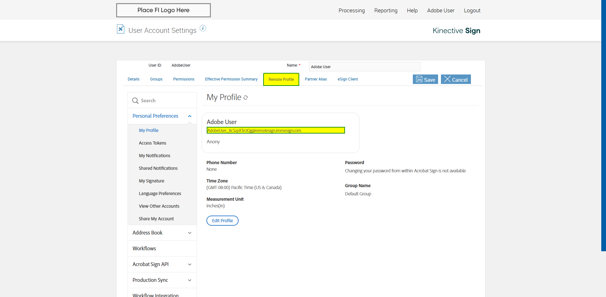Screen dimensions: 606x297
Task: Click the refresh icon next to My Profile
Action: pos(246,98)
